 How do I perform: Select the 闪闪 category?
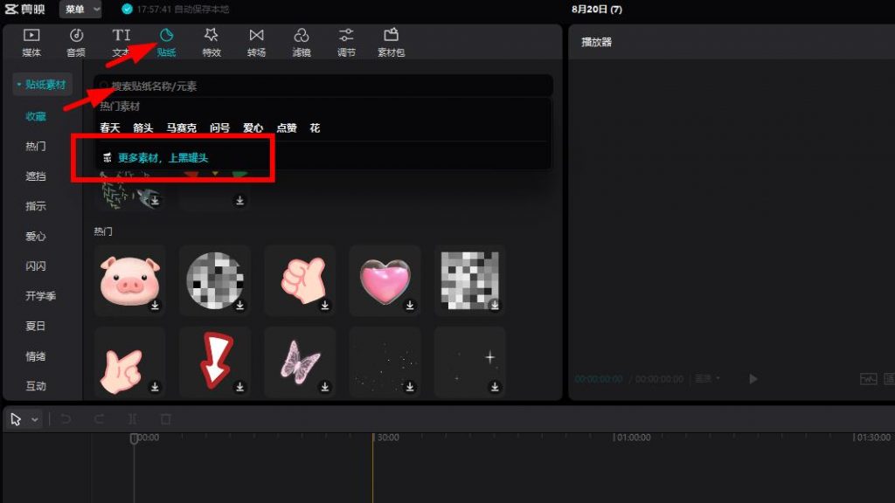tap(35, 265)
